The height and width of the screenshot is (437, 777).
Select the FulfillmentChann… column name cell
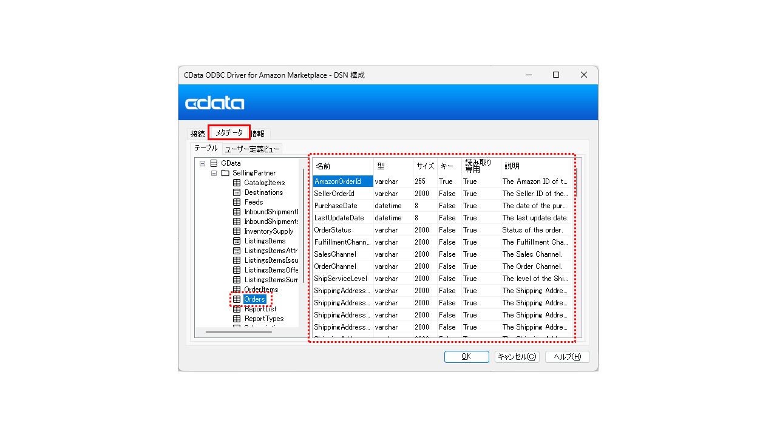click(x=343, y=242)
